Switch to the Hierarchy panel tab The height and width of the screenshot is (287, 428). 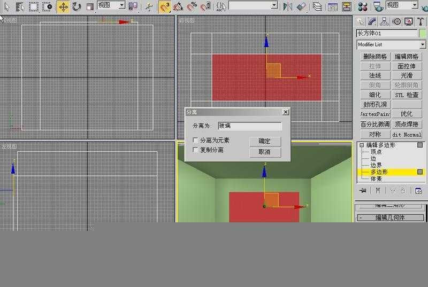tap(384, 21)
